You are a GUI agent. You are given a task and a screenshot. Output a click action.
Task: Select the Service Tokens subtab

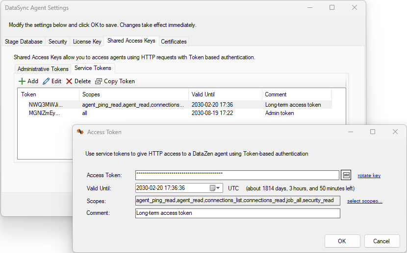pos(93,68)
